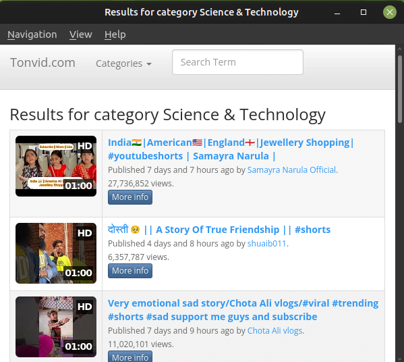Open Very emotional sad story title link

click(x=243, y=310)
